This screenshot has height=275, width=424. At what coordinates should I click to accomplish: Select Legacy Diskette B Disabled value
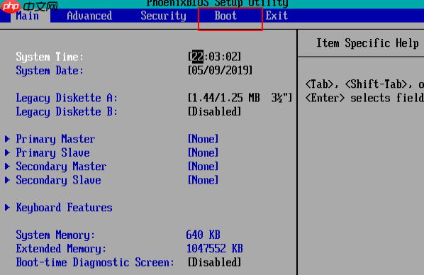(x=214, y=112)
